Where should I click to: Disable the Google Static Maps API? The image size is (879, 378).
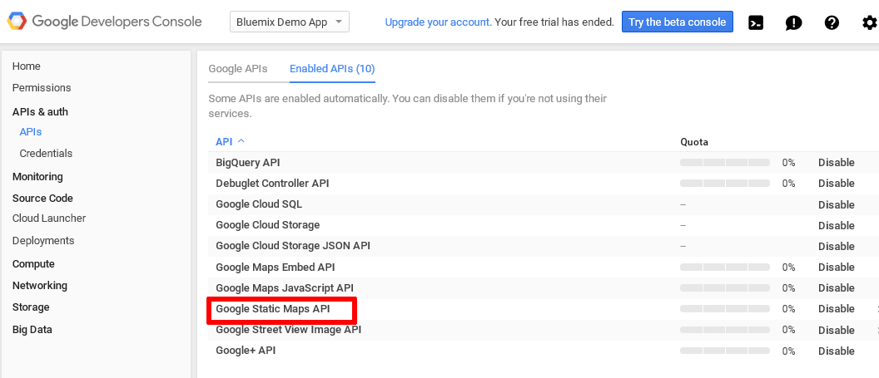[x=837, y=309]
